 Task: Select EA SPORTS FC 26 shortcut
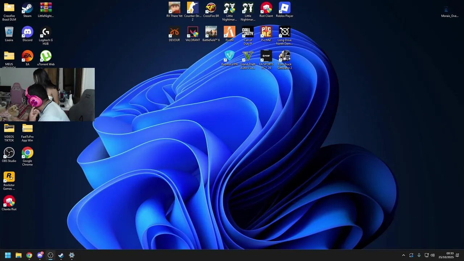coord(266,60)
